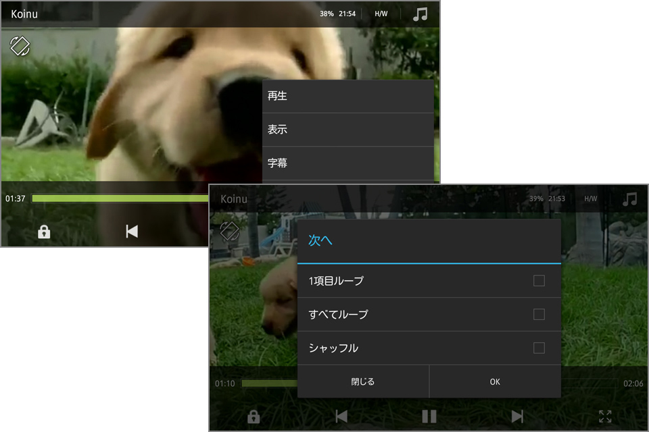Image resolution: width=649 pixels, height=432 pixels.
Task: Toggle the シャッフル checkbox
Action: (539, 348)
